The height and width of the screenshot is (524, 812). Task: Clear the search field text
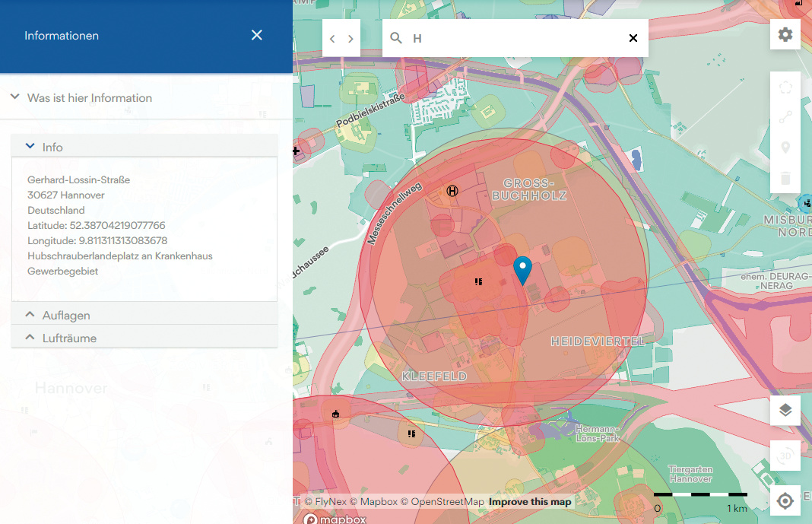633,38
